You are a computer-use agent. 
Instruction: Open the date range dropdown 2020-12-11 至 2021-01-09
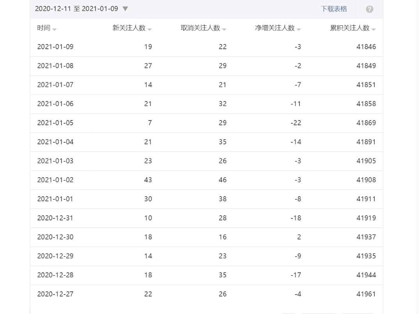82,9
